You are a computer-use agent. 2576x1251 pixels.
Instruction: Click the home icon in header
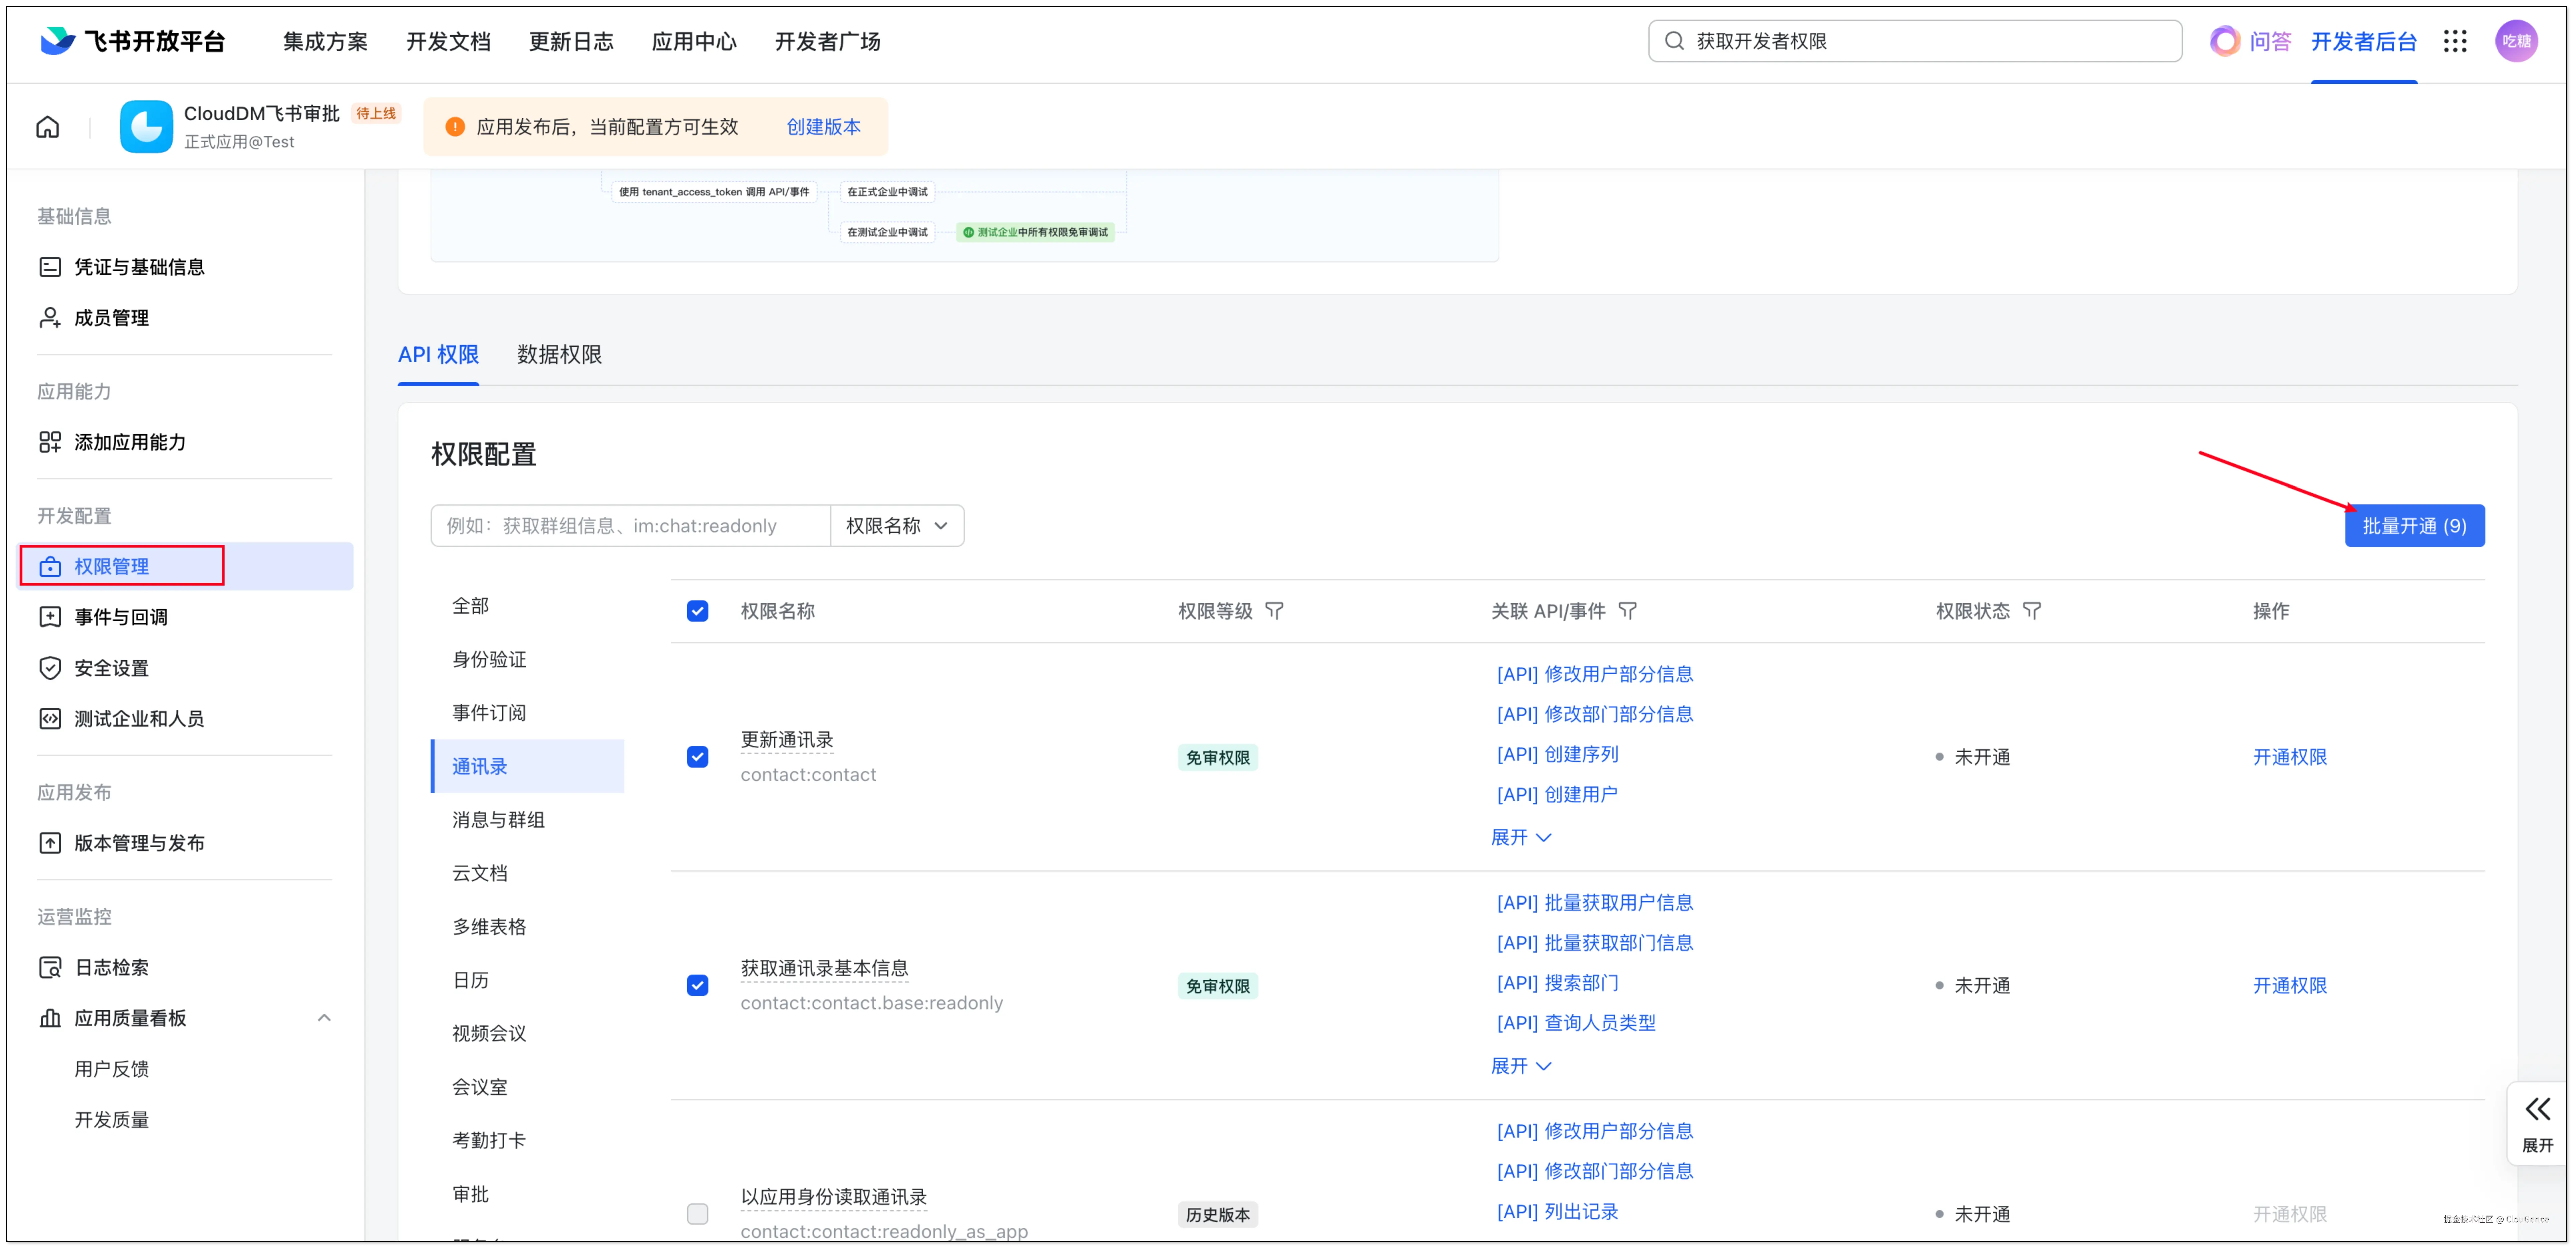(48, 127)
